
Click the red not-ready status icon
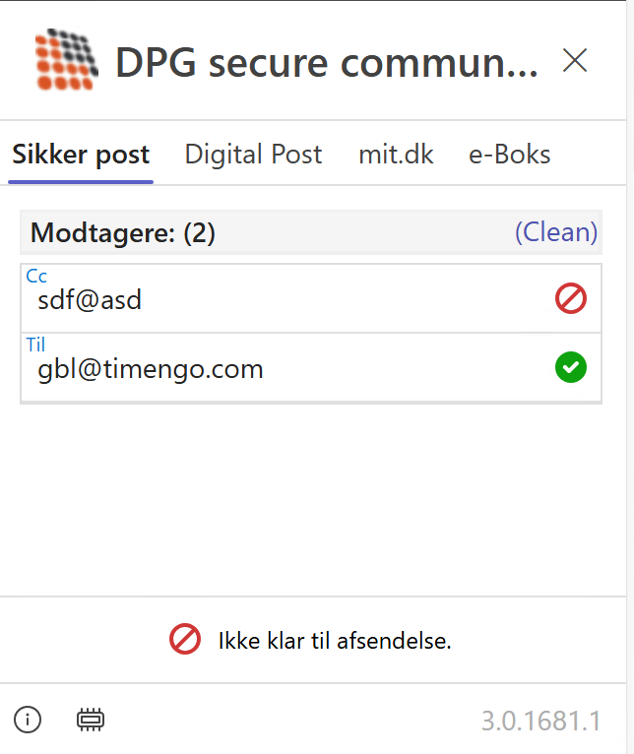(185, 641)
